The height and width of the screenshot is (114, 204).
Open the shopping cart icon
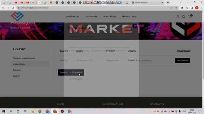point(190,16)
